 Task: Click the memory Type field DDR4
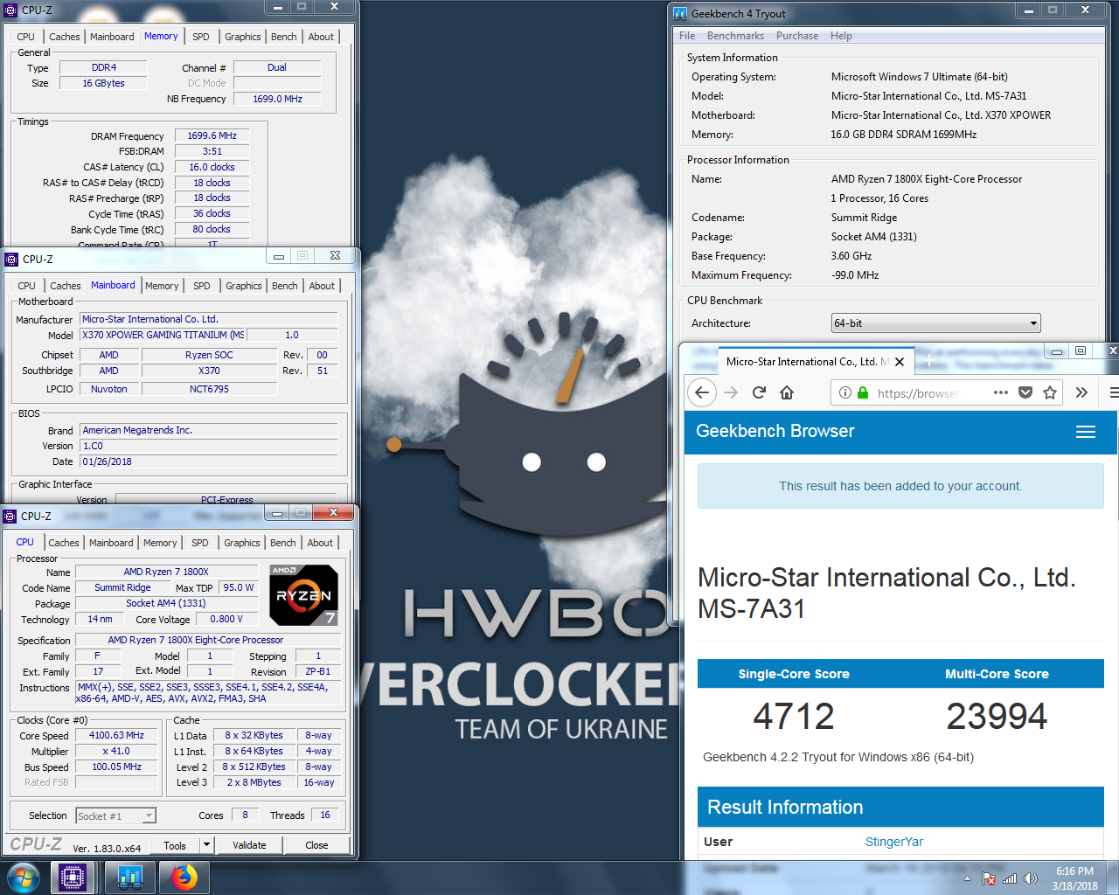click(x=103, y=67)
